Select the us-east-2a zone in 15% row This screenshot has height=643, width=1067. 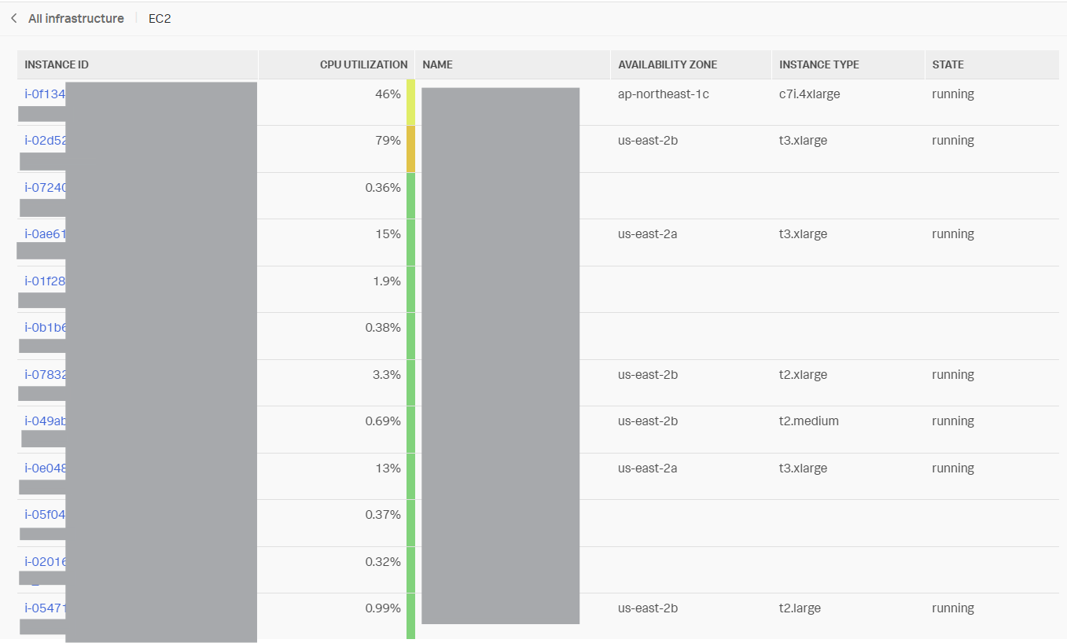648,234
